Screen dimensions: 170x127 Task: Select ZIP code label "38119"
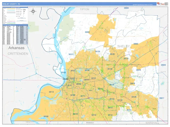tap(112, 99)
